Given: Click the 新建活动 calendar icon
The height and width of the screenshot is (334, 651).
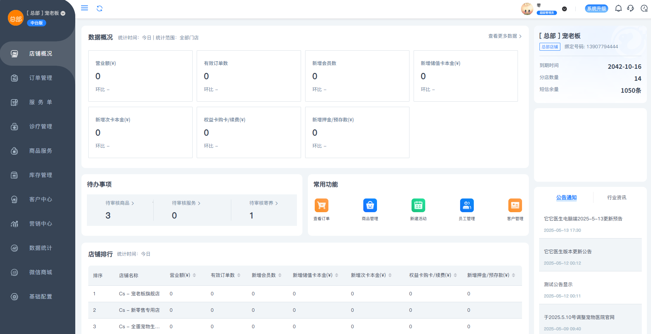Looking at the screenshot, I should pyautogui.click(x=418, y=205).
